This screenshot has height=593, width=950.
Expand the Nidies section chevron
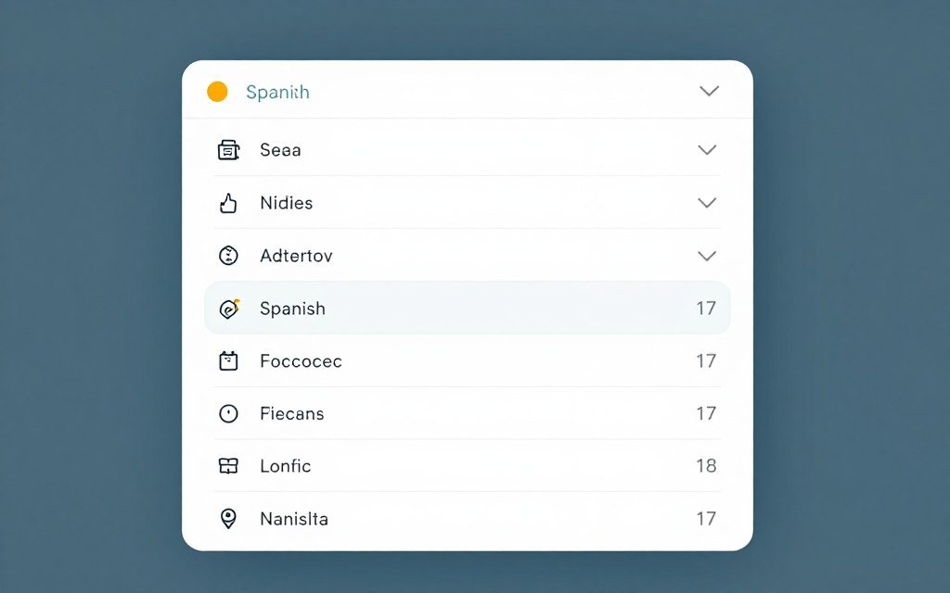[x=707, y=202]
